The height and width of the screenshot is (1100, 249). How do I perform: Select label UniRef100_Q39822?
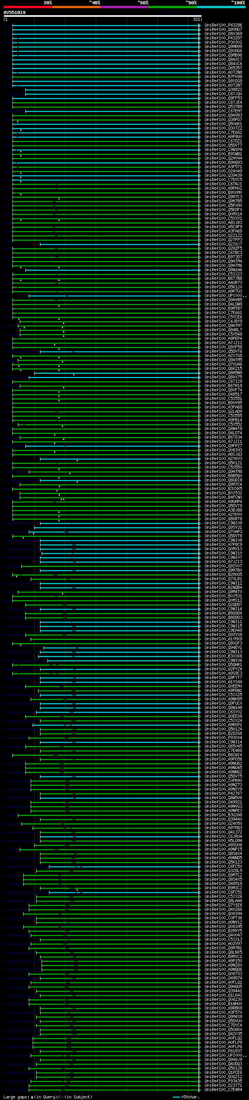(x=223, y=90)
